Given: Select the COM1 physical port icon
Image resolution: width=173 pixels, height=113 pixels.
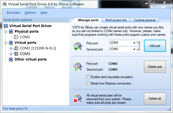Looking at the screenshot, I should [x=16, y=37].
